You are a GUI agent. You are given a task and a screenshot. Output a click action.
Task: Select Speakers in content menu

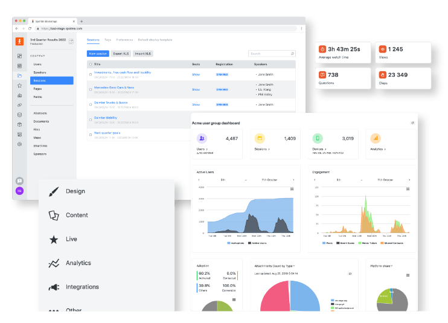[x=40, y=72]
